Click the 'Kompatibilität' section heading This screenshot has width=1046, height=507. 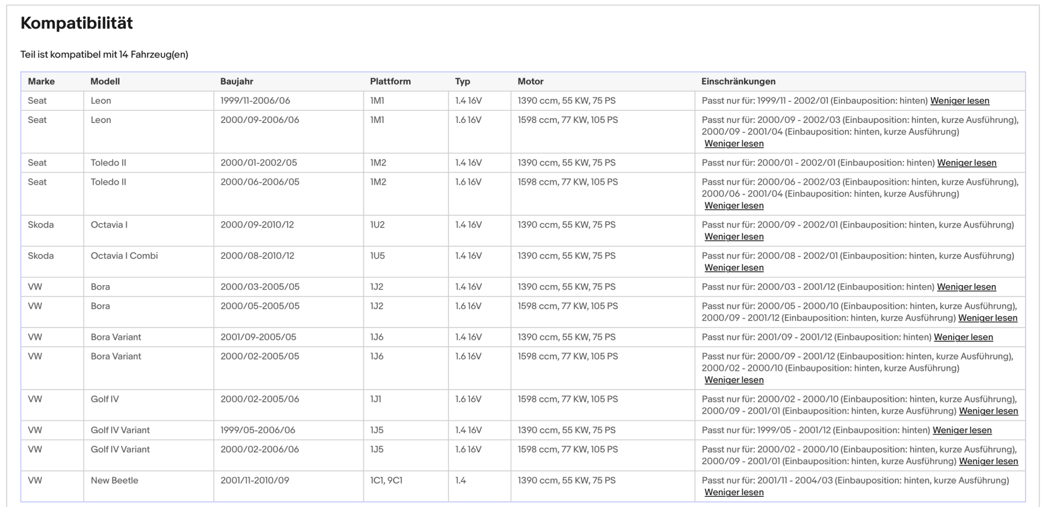tap(76, 23)
